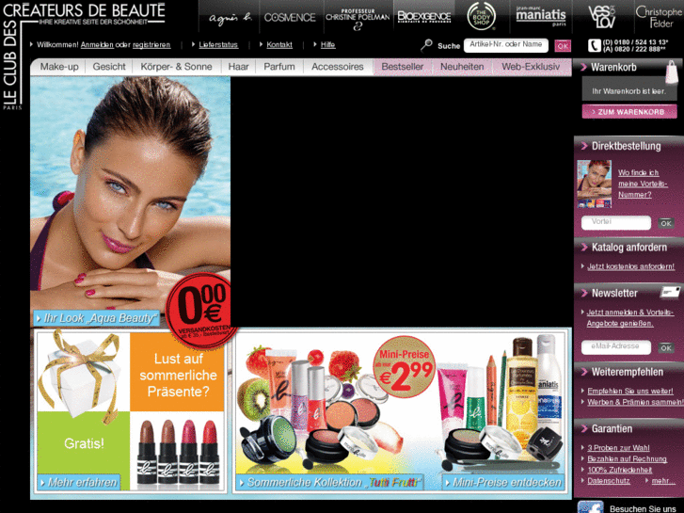
Task: Click the Direktbestellung model thumbnail
Action: pos(594,184)
